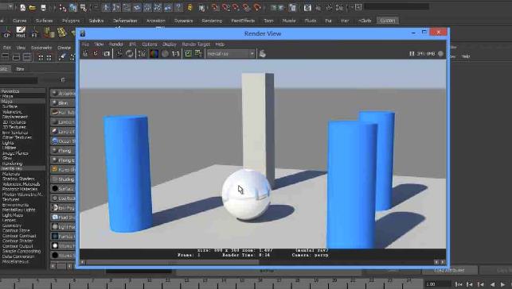
Task: Open the Help menu in Render View
Action: 220,44
